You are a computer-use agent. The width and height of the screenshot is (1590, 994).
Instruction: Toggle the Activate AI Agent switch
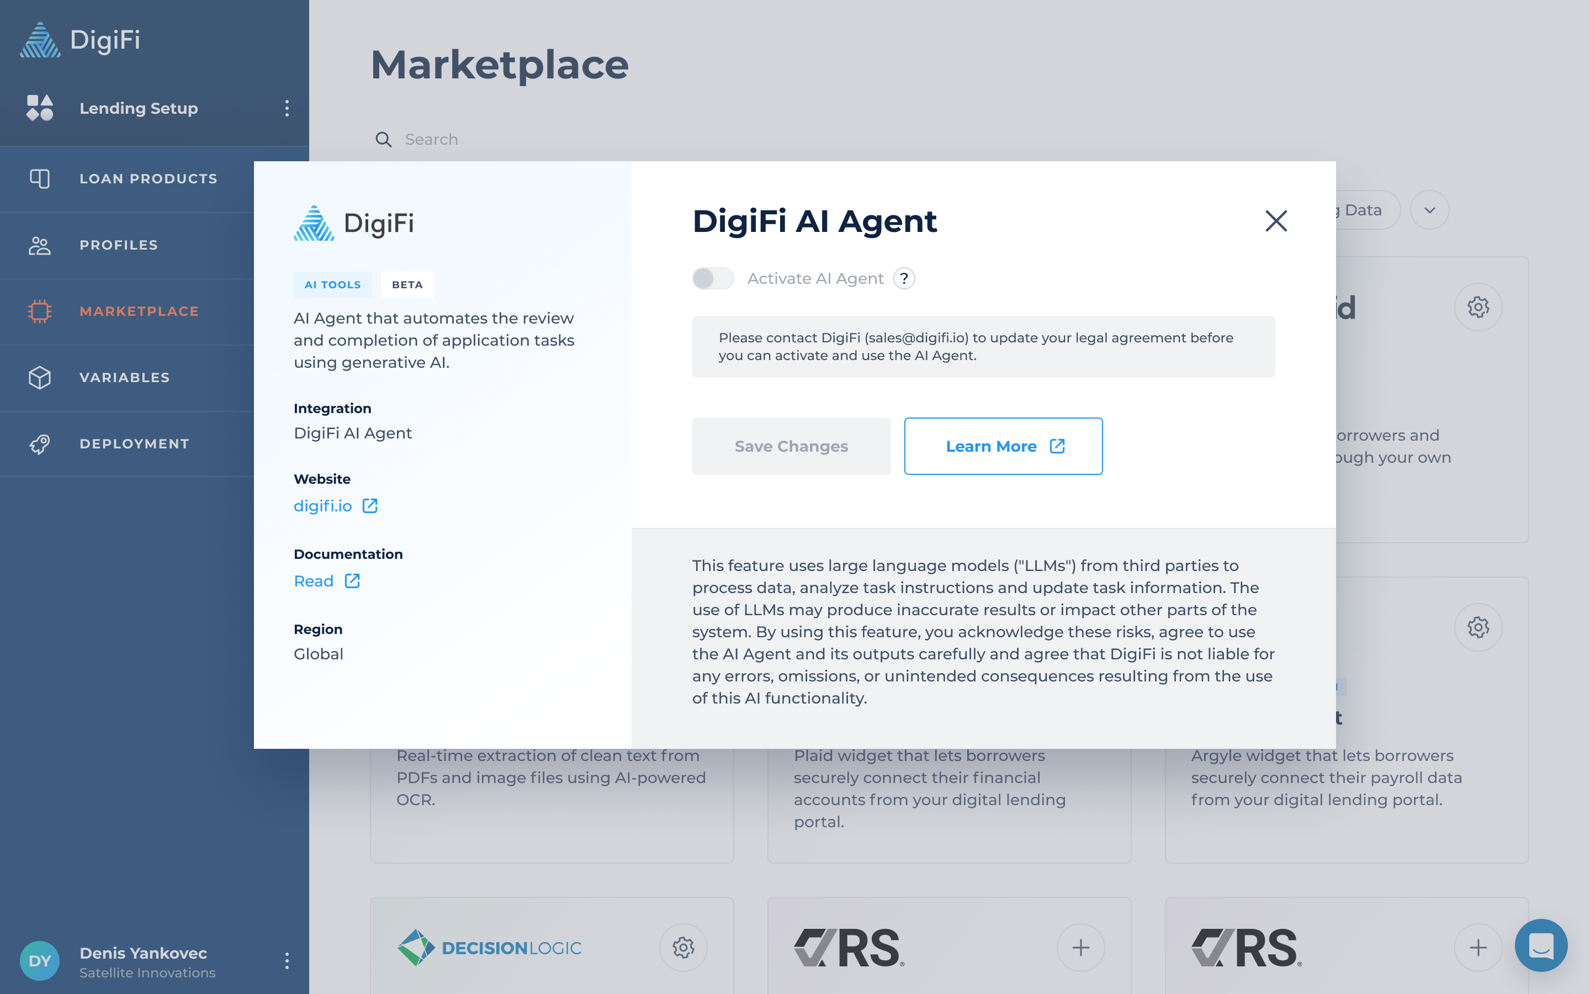click(x=713, y=279)
